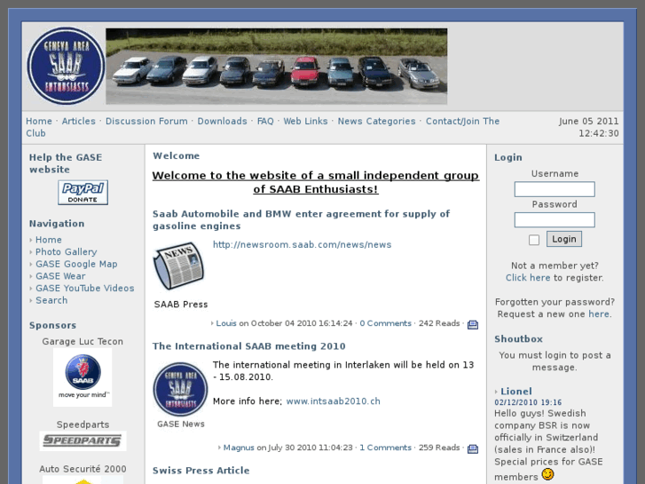Open the 0 Comments link
This screenshot has height=484, width=645.
tap(385, 323)
